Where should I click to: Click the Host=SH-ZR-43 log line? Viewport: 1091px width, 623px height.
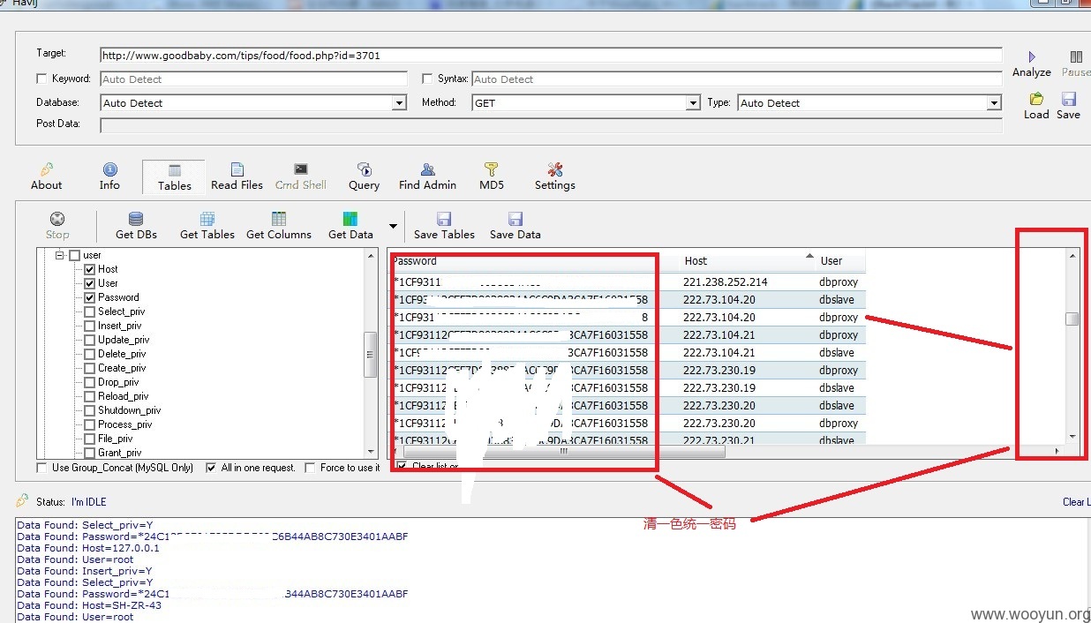pos(88,605)
